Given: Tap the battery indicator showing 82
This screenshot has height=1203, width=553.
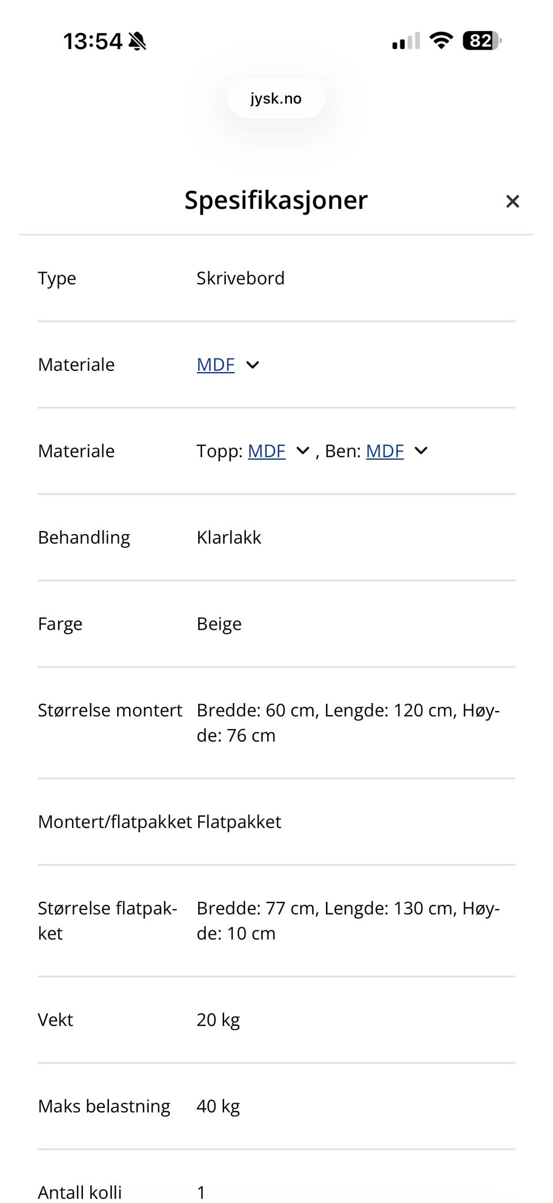Looking at the screenshot, I should click(x=482, y=41).
